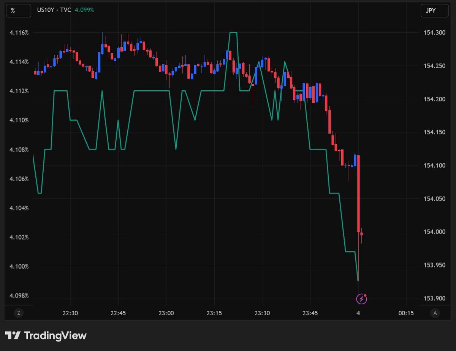Click the 4.098% left axis label
The width and height of the screenshot is (456, 351).
click(19, 296)
